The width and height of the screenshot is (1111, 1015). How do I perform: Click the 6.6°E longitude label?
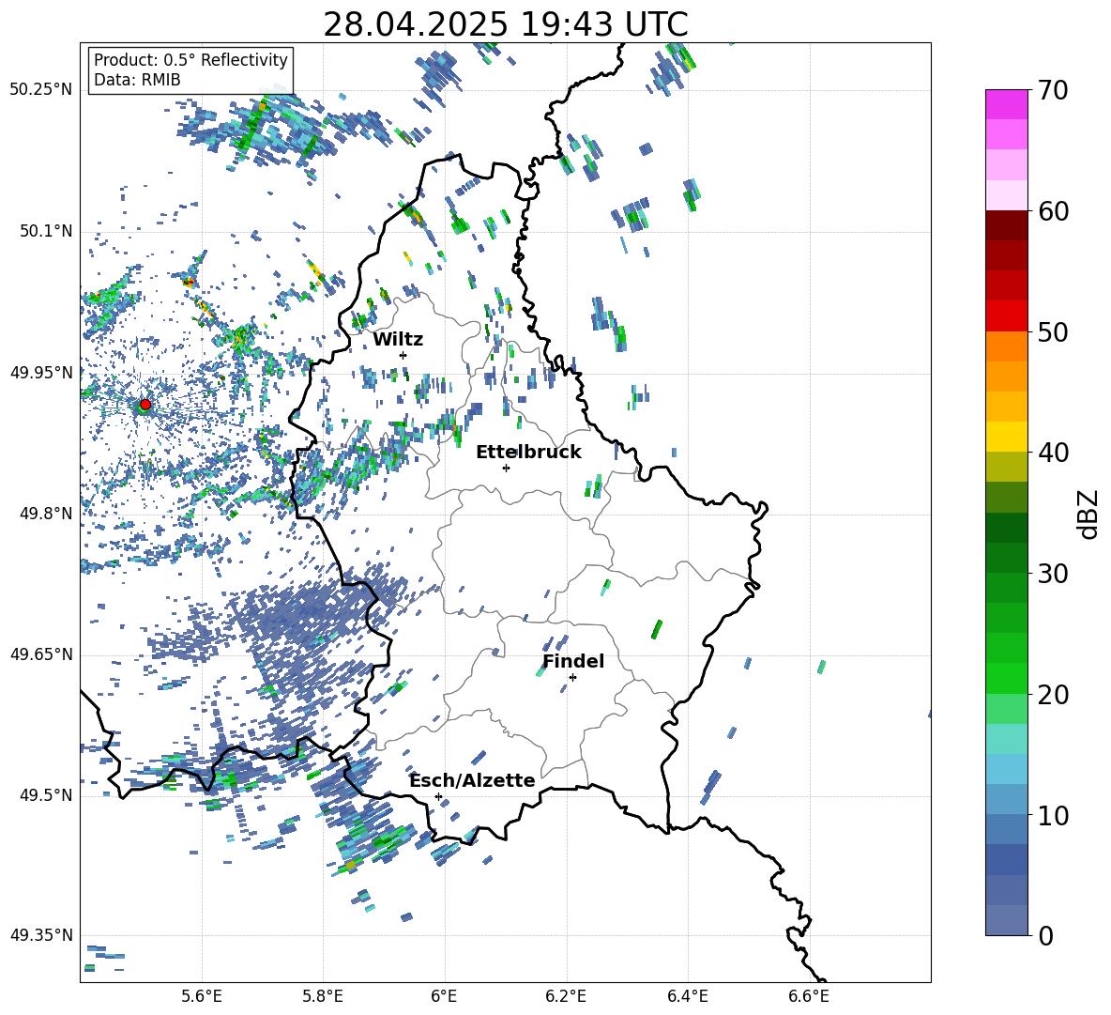coord(809,996)
